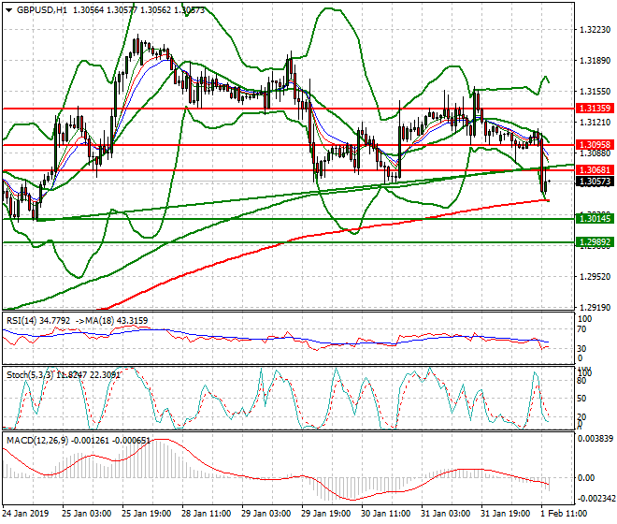Click the Stoch(5,3,3) indicator label
617x524 pixels.
coord(31,373)
